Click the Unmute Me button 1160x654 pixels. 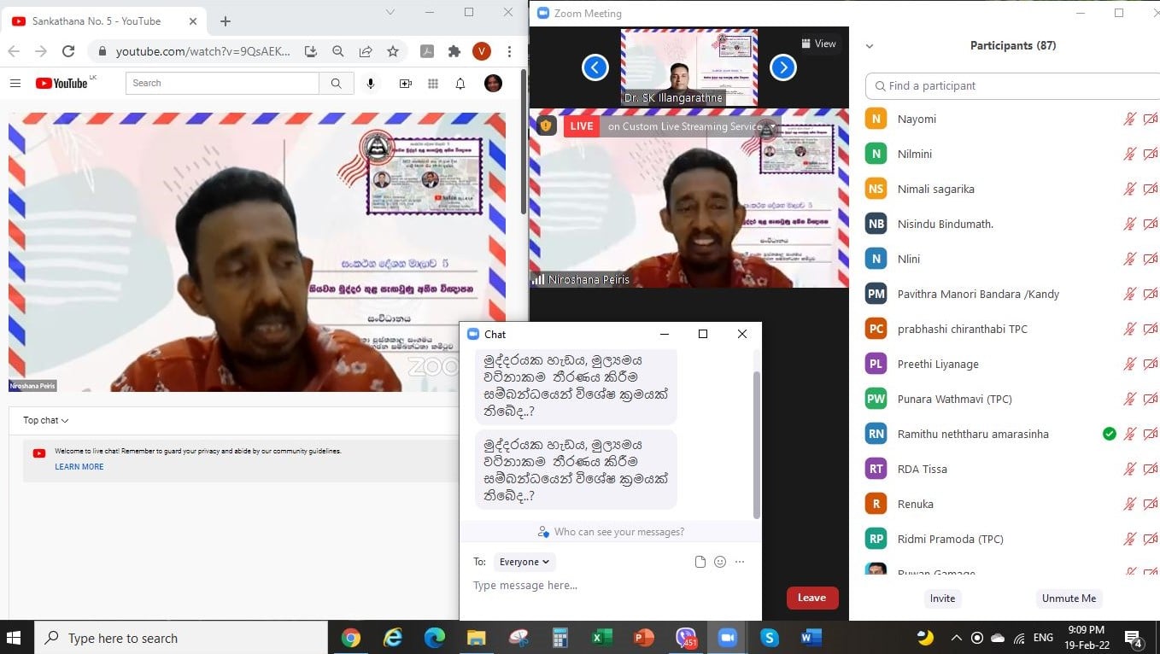click(1069, 599)
